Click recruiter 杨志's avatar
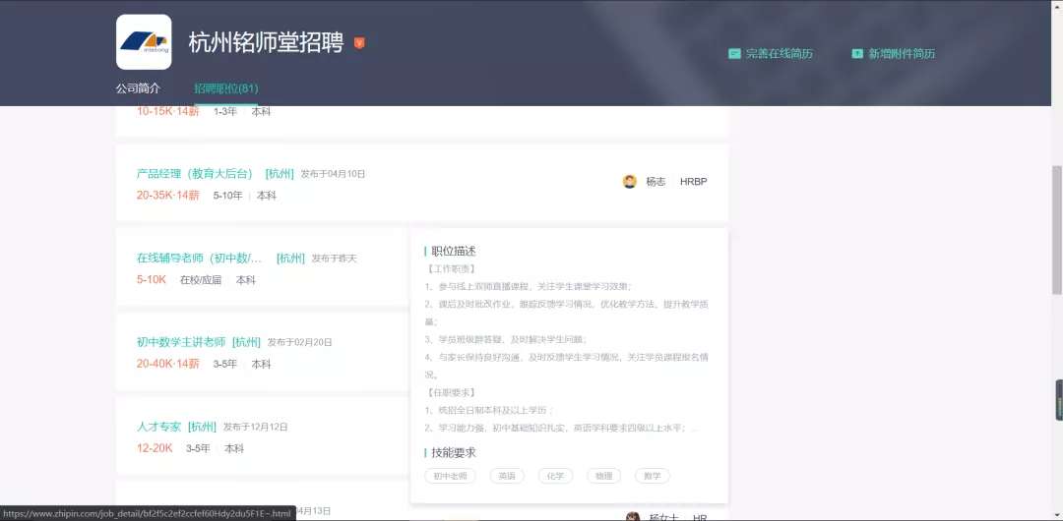The image size is (1063, 521). (630, 182)
